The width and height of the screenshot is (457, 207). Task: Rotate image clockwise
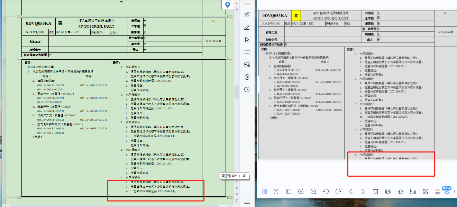click(x=338, y=191)
